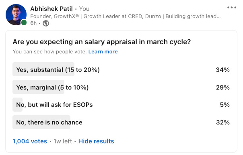Select the No, there is no chance option
Image resolution: width=243 pixels, height=155 pixels.
pyautogui.click(x=121, y=122)
